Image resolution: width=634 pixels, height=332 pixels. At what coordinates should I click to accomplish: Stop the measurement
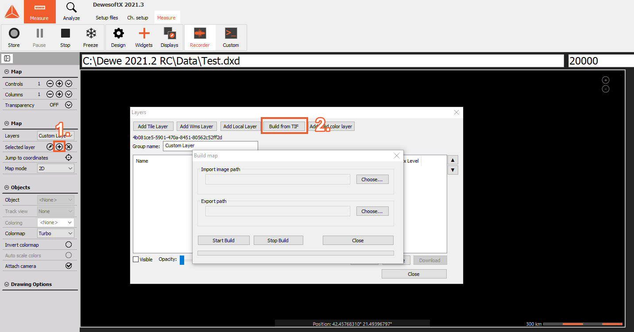tap(65, 38)
